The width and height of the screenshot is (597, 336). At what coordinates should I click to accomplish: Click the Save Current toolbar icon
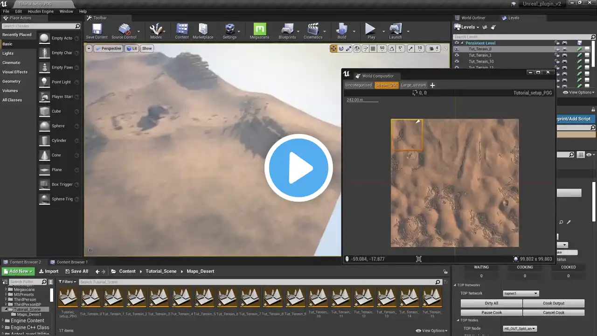coord(97,30)
